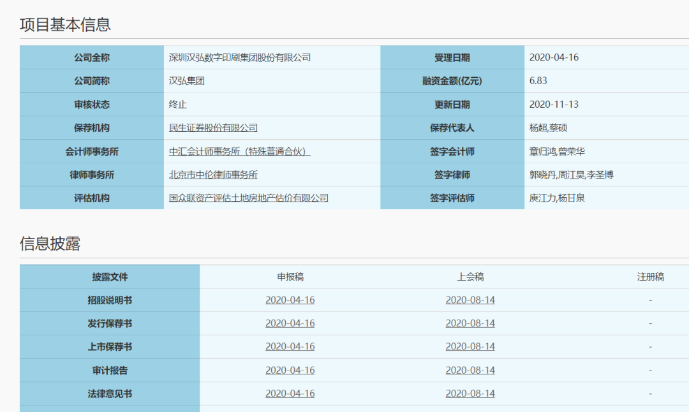Click the 评估机构 label cell

click(92, 198)
